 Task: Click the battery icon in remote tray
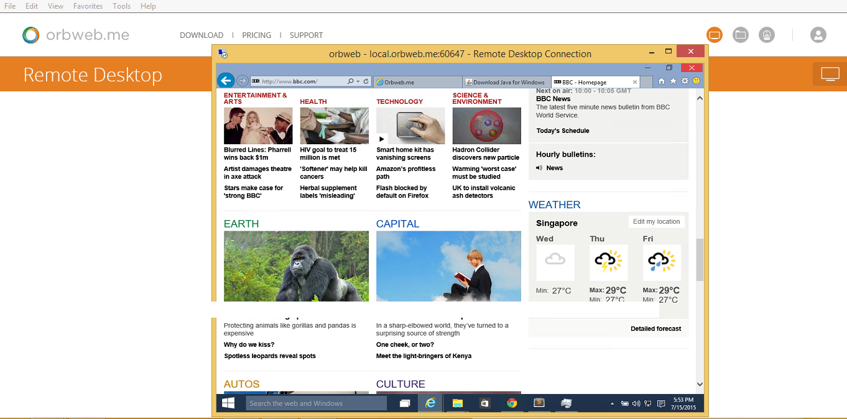point(625,403)
